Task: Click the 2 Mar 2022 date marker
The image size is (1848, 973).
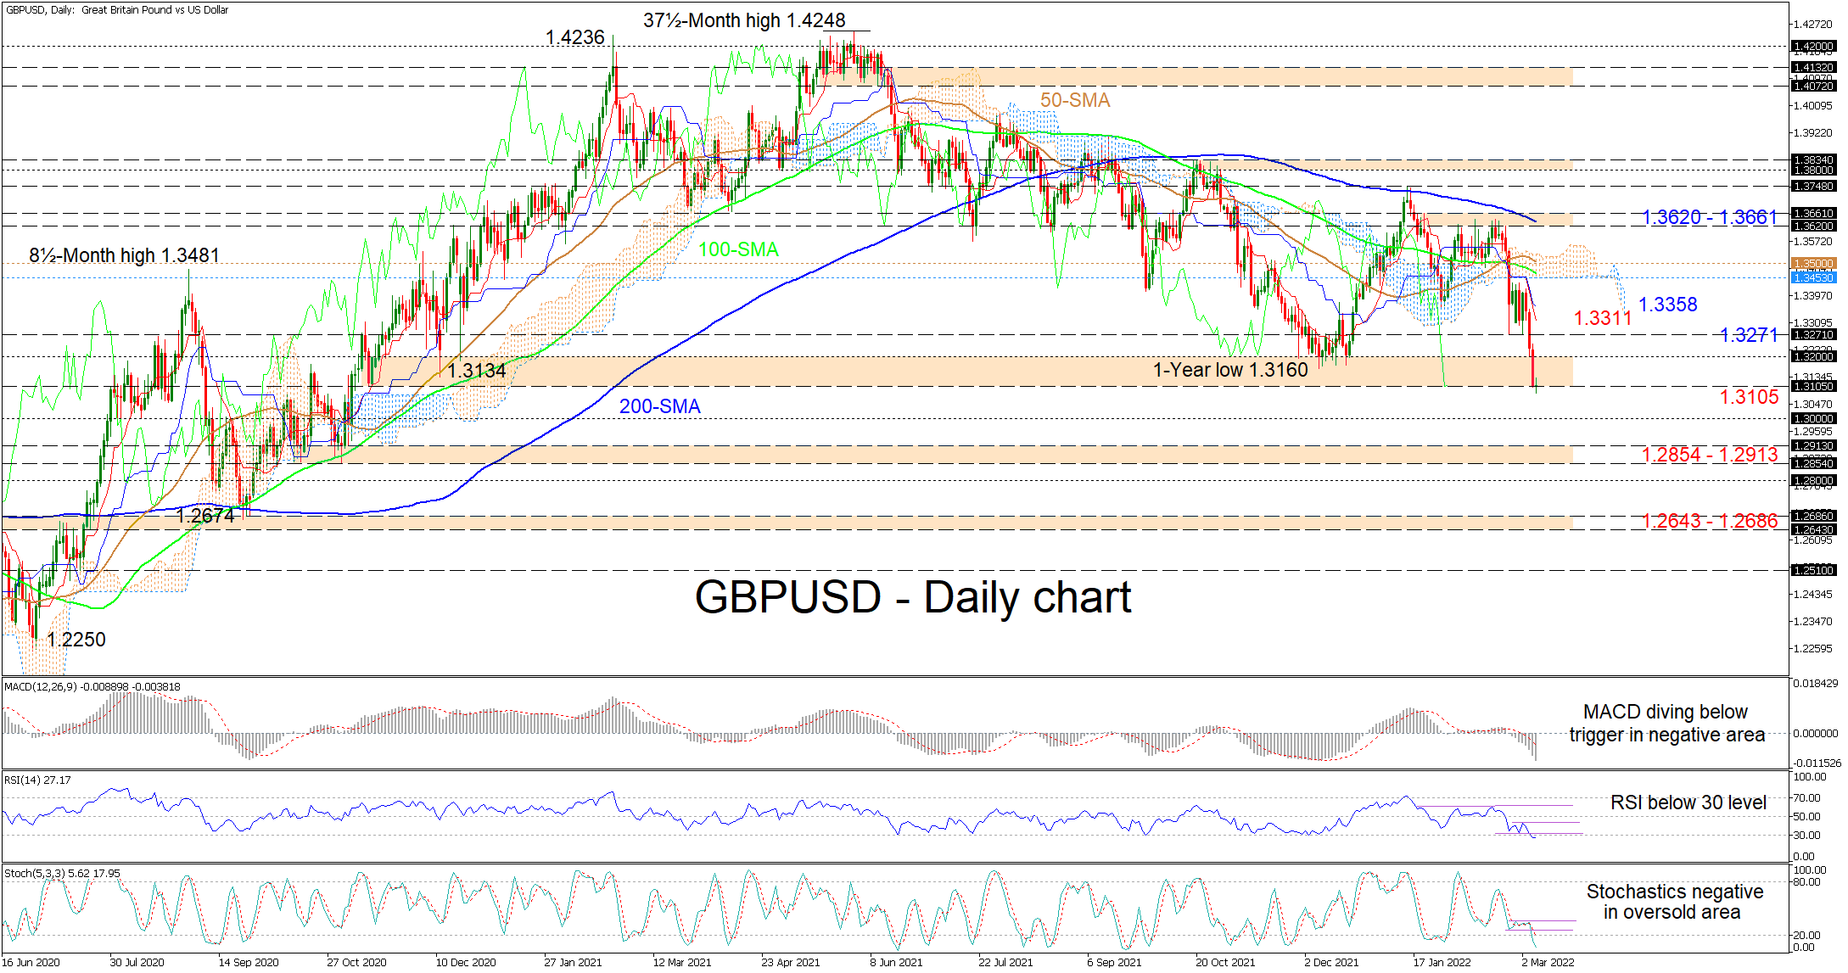Action: click(x=1548, y=962)
